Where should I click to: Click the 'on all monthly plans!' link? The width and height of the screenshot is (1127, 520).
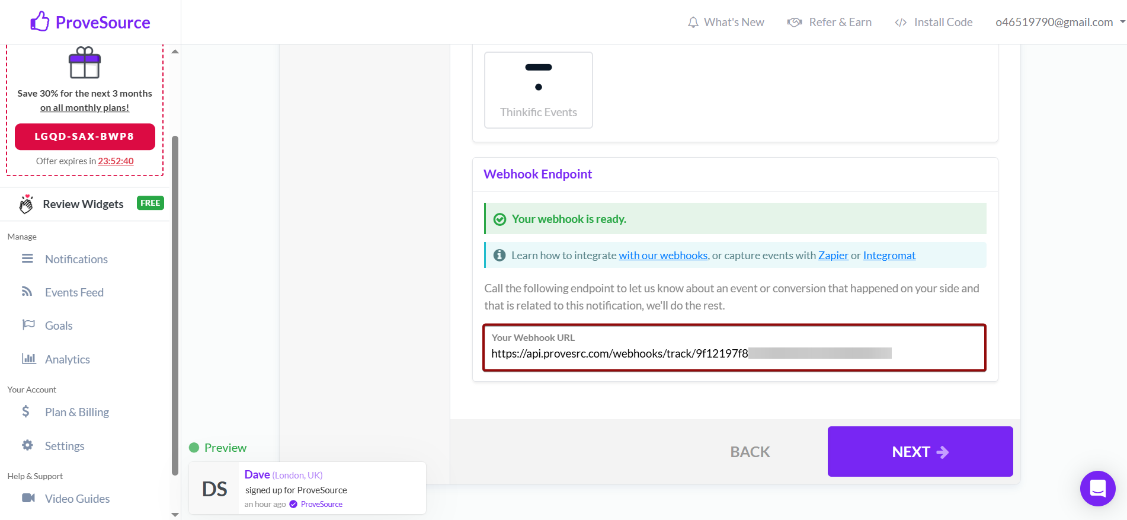click(85, 108)
